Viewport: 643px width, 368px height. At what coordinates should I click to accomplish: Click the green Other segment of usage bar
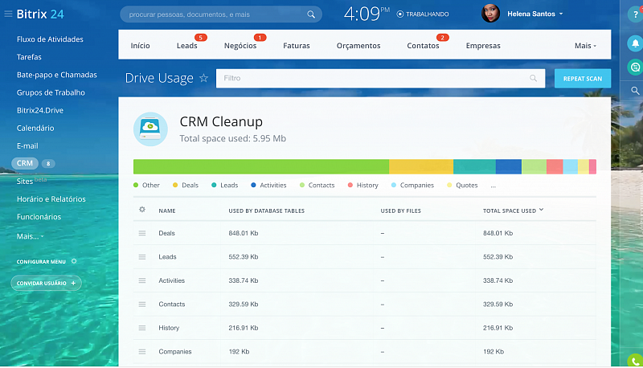(261, 167)
